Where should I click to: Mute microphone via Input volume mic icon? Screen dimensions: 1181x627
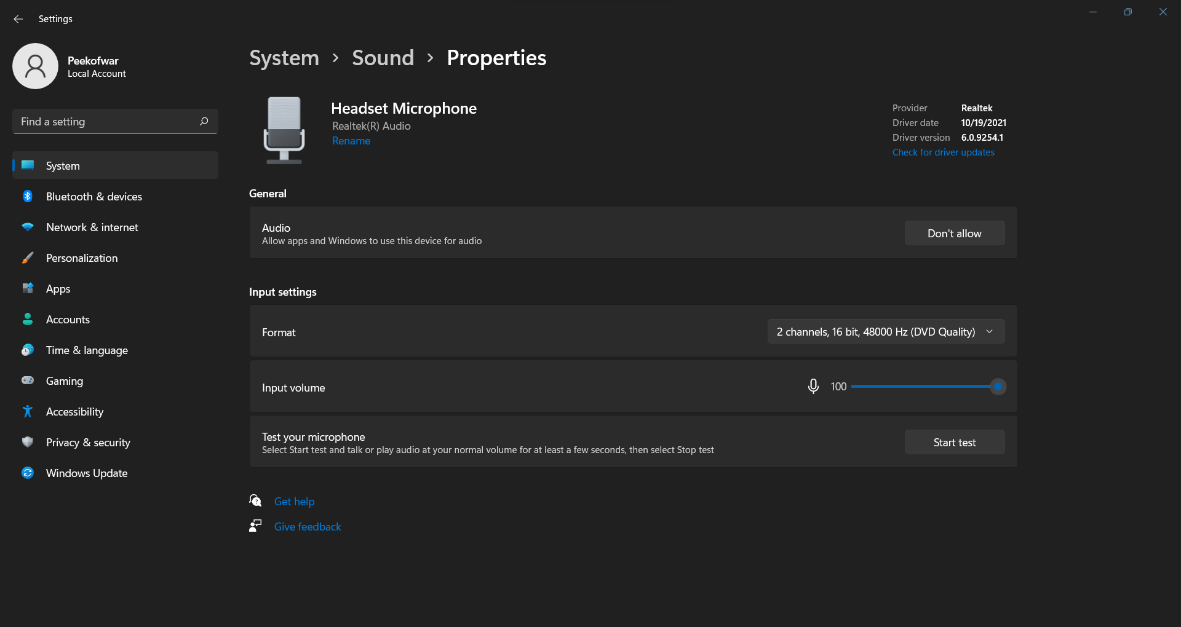click(x=813, y=387)
